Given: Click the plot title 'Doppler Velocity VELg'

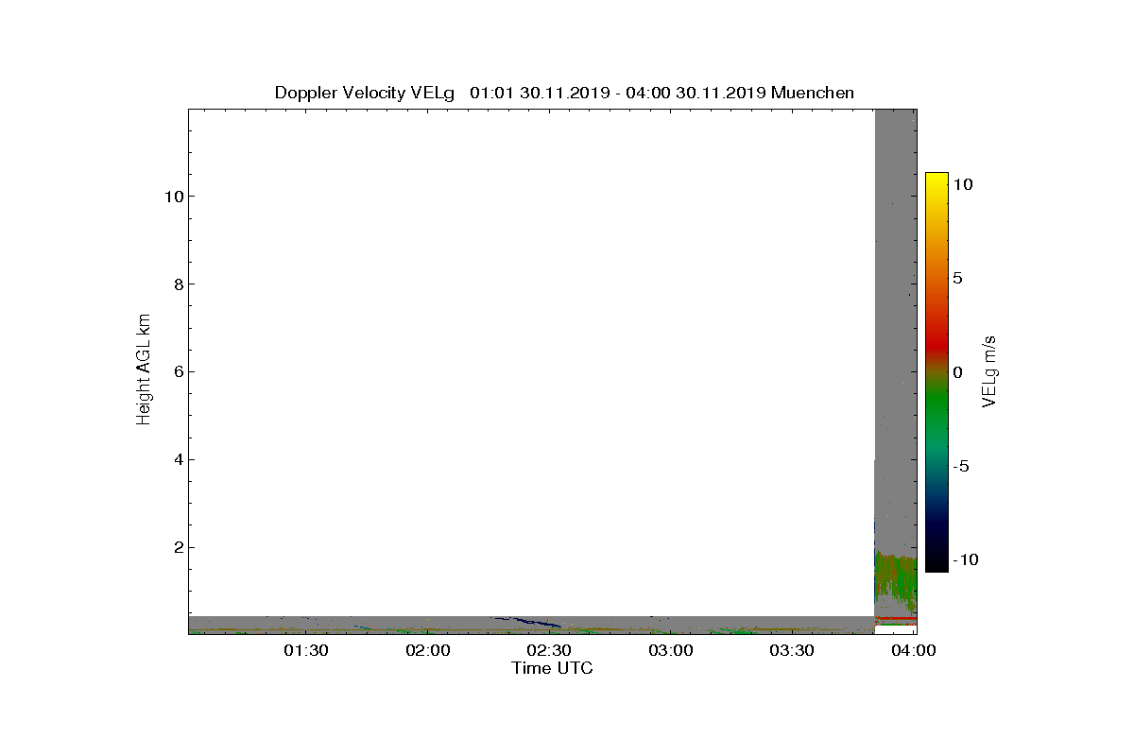Looking at the screenshot, I should (x=365, y=93).
